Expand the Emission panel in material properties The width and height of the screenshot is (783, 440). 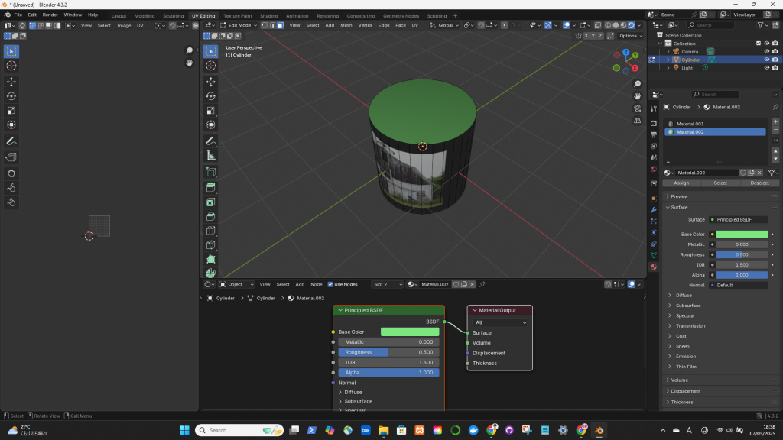point(686,356)
